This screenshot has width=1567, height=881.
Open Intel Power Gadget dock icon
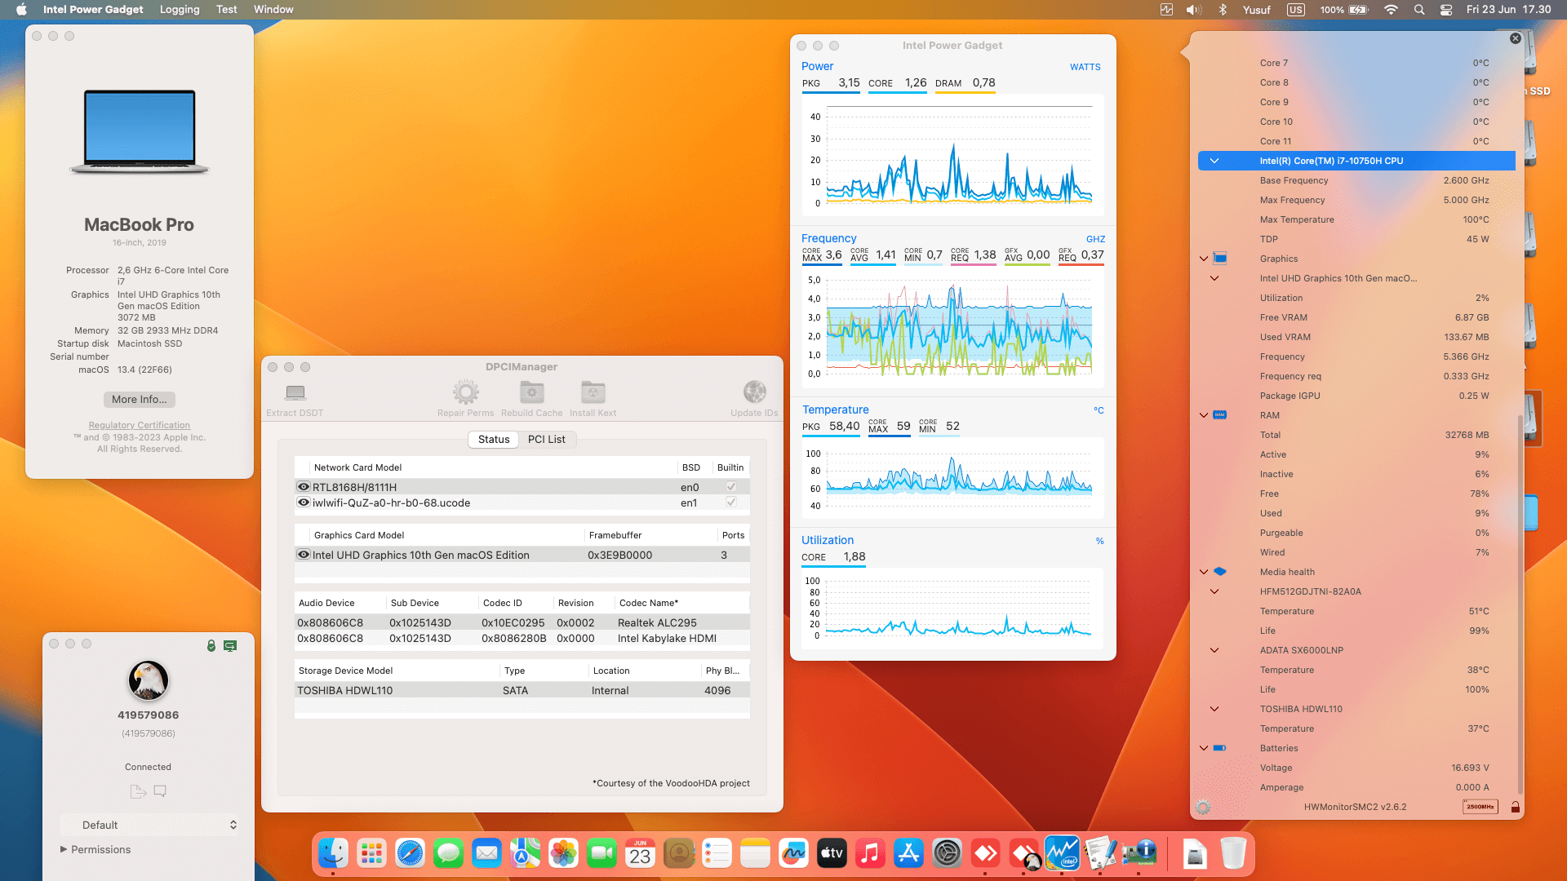tap(1062, 854)
